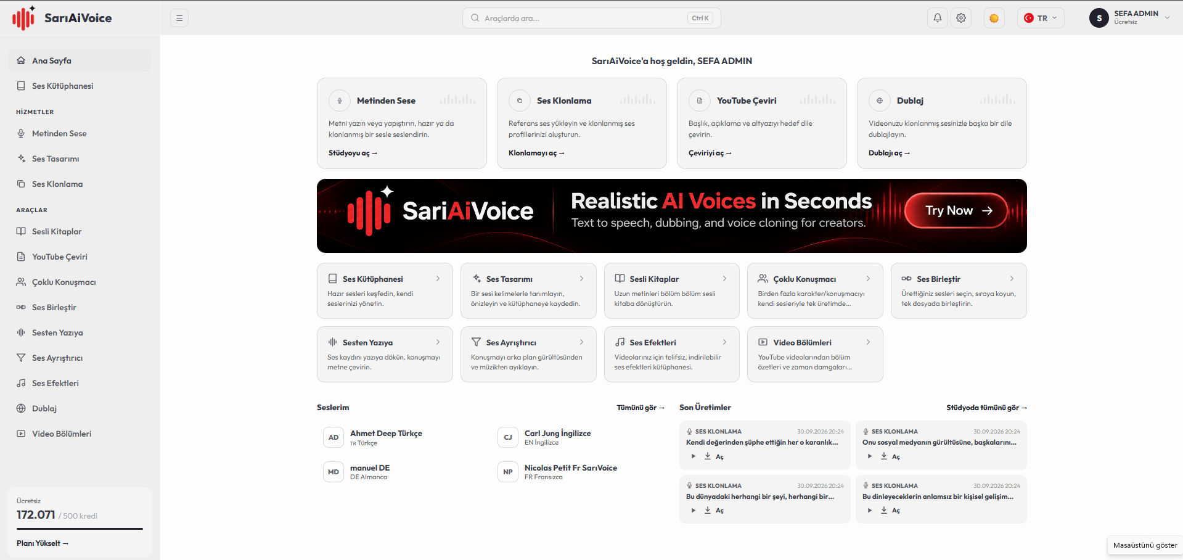Select Metinden Sese in the sidebar
1183x560 pixels.
coord(80,133)
